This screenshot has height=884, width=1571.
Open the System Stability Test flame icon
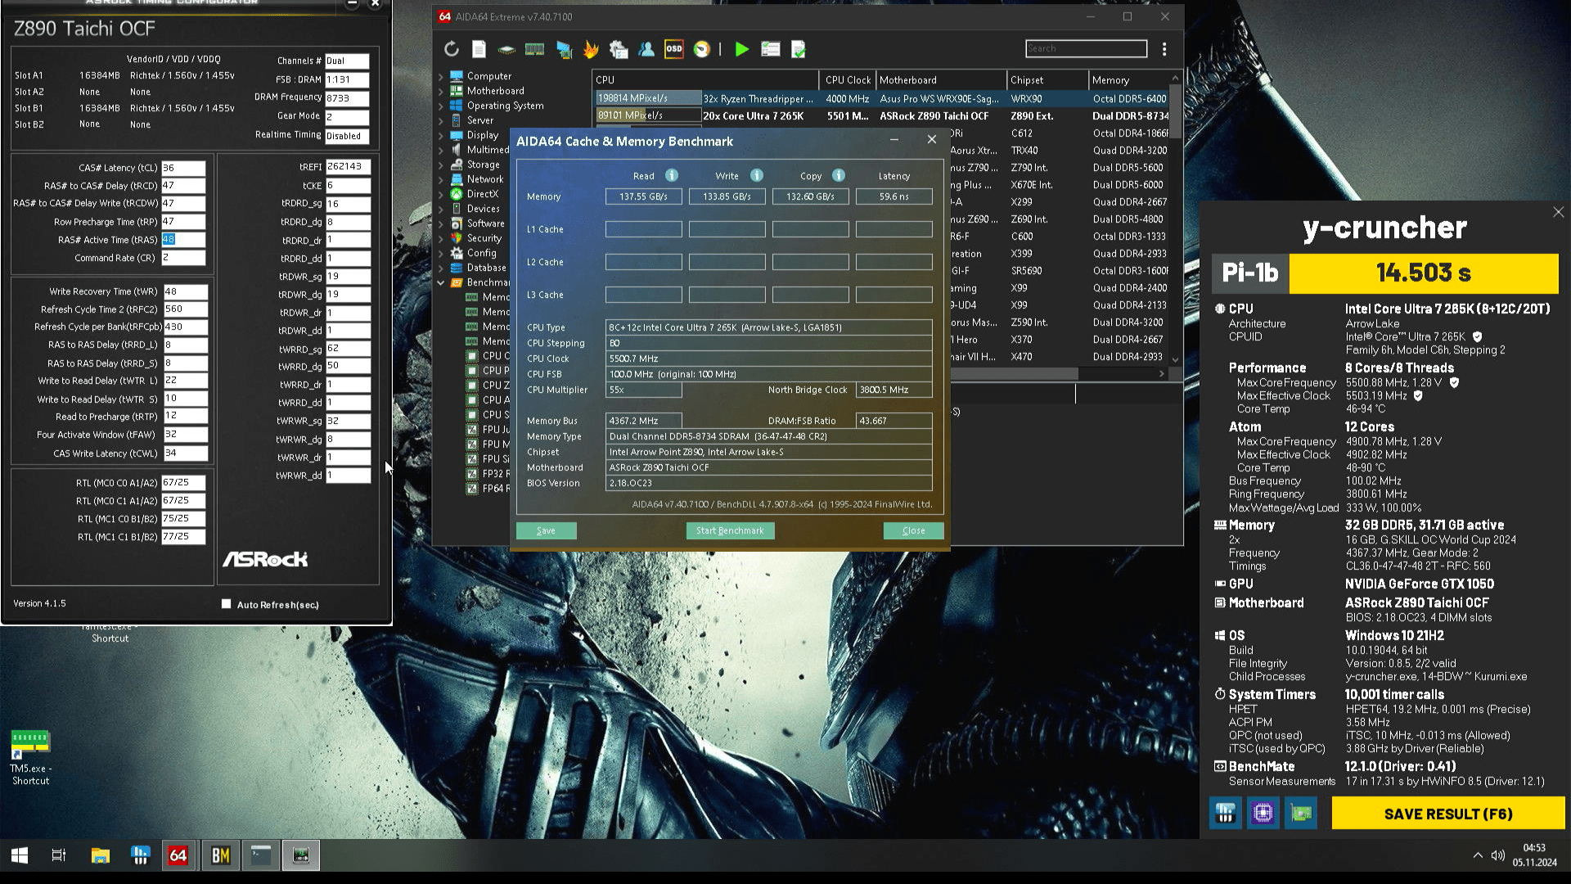pos(591,49)
